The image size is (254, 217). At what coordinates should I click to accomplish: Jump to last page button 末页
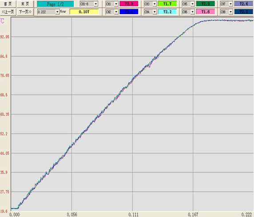click(25, 4)
